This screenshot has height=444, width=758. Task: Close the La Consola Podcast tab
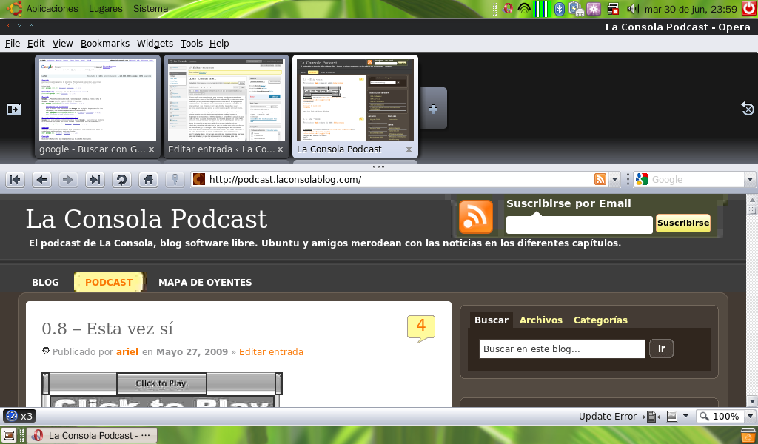tap(409, 149)
